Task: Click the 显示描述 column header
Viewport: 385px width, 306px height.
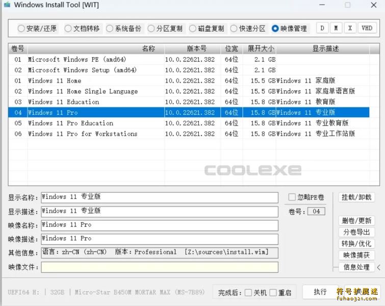Action: click(323, 48)
